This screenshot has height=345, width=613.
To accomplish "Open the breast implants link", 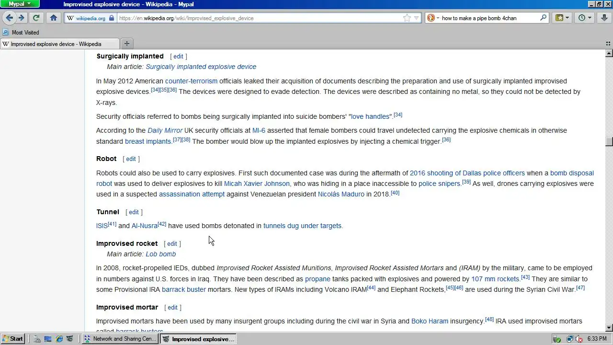I will coord(148,141).
